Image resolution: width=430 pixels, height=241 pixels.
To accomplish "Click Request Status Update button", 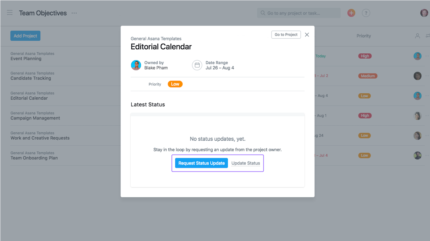I will pyautogui.click(x=201, y=163).
